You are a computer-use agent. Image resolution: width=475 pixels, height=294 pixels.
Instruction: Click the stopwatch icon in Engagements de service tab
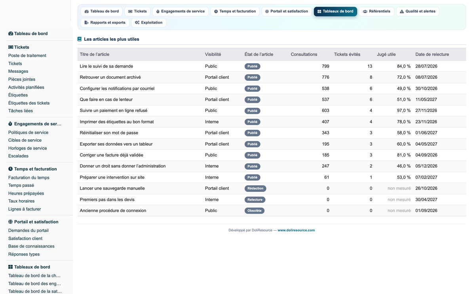[158, 11]
